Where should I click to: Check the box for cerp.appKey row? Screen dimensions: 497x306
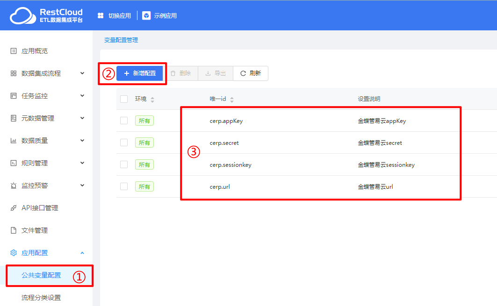pyautogui.click(x=124, y=121)
